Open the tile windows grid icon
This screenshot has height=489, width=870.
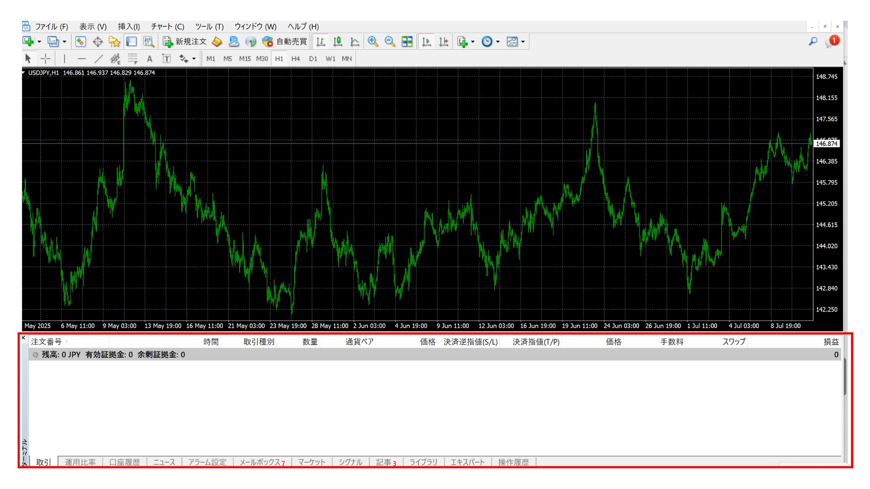tap(407, 42)
